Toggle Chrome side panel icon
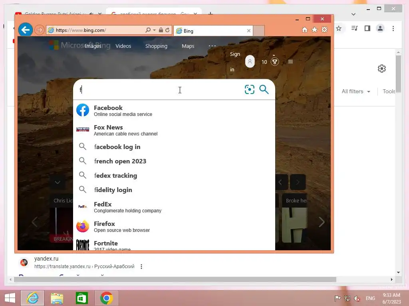Screen dimensions: 409x306 (x=367, y=28)
